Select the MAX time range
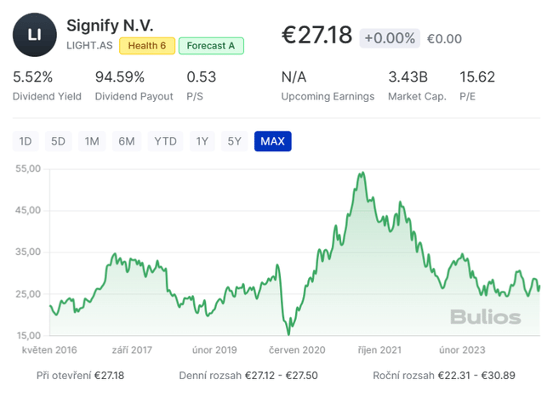 coord(272,141)
